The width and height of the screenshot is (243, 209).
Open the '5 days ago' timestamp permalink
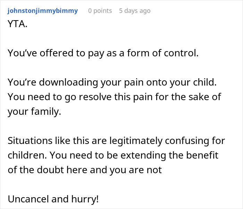135,11
